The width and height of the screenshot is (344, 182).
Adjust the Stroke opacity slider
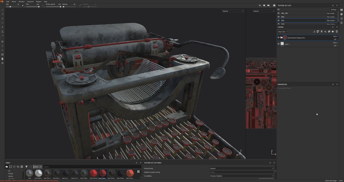coord(53,7)
